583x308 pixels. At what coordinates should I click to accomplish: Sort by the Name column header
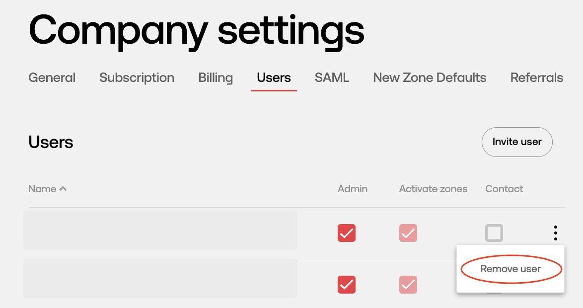tap(42, 189)
